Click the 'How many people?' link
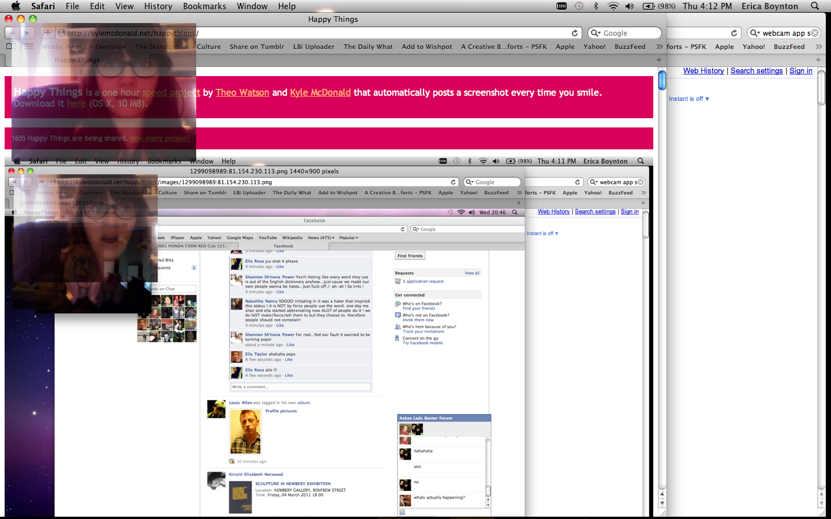This screenshot has width=831, height=519. [160, 138]
